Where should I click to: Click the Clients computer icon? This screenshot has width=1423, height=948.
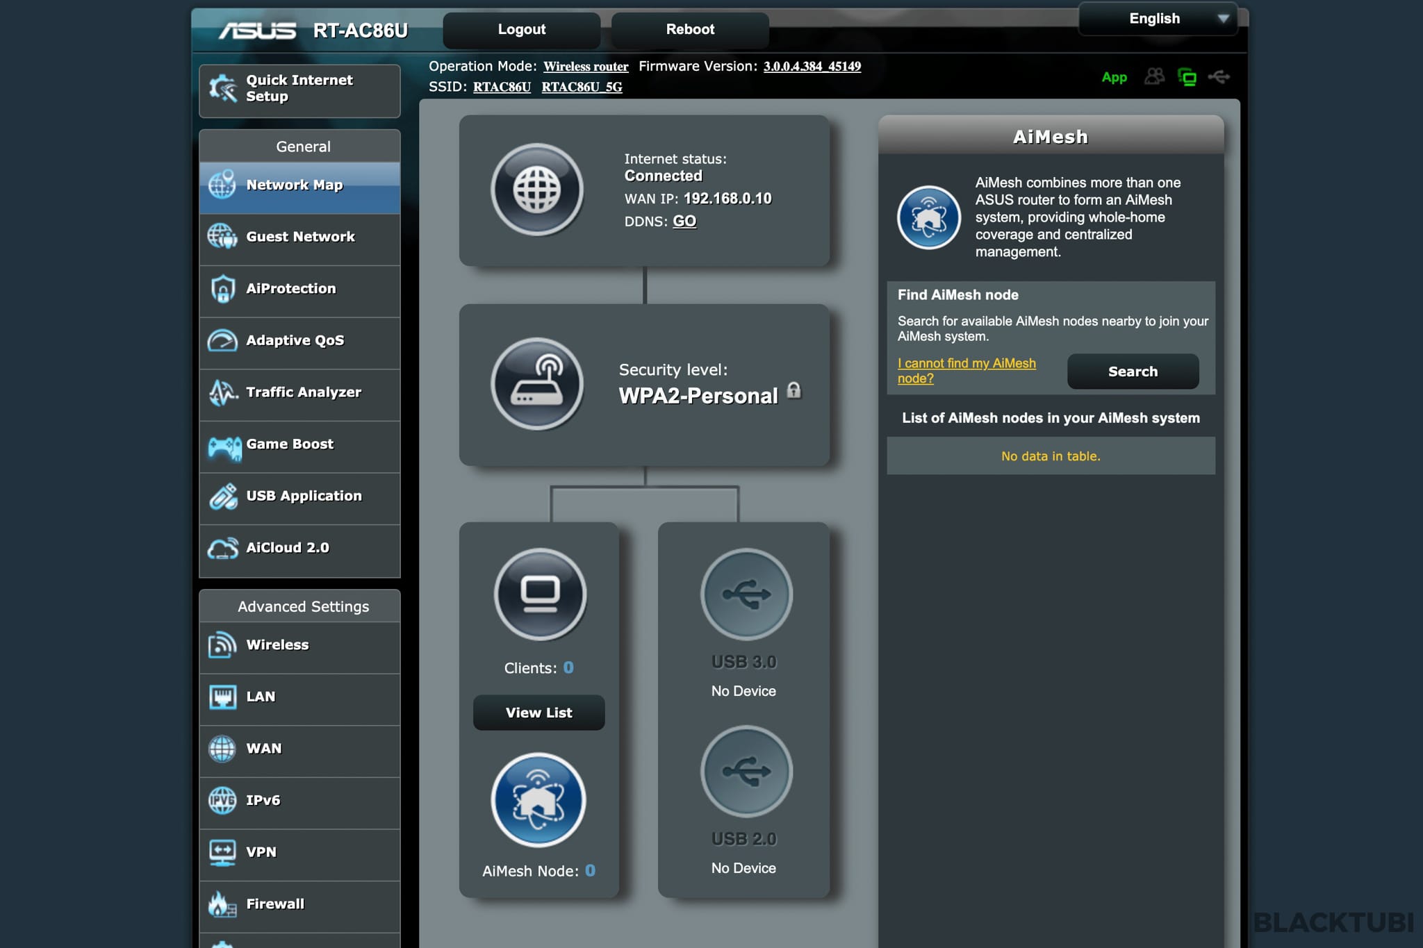tap(540, 594)
